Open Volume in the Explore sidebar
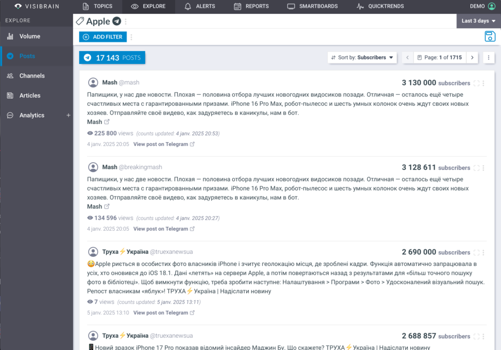The height and width of the screenshot is (350, 501). click(x=36, y=36)
